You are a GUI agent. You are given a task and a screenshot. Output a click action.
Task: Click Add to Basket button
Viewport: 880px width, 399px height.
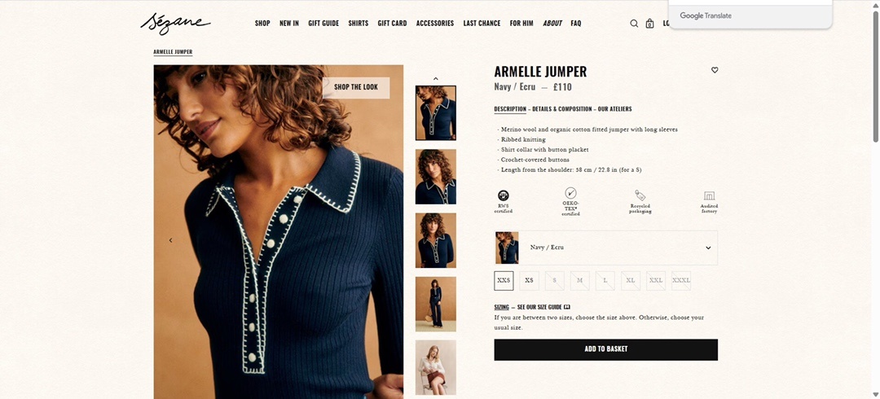tap(605, 349)
